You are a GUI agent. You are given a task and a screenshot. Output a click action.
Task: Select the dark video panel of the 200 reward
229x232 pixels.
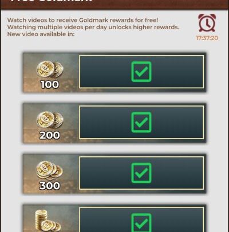click(141, 123)
